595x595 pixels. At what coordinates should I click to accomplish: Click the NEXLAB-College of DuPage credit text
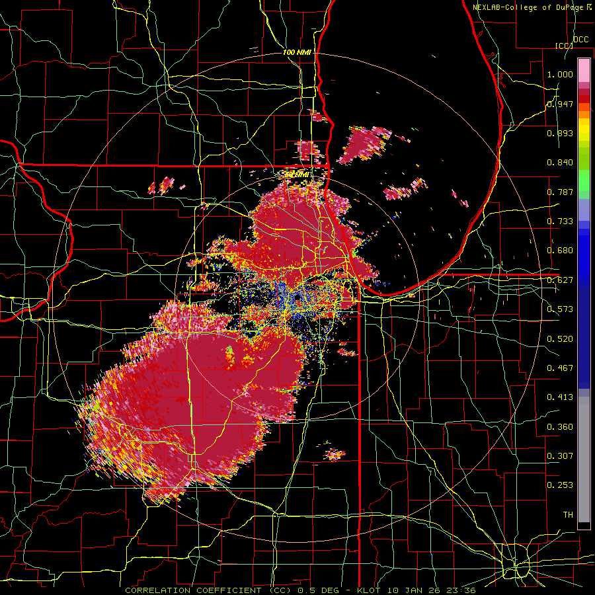(533, 7)
